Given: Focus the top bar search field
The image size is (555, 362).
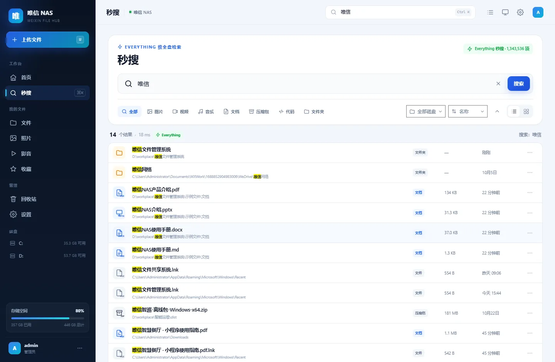Looking at the screenshot, I should (400, 12).
